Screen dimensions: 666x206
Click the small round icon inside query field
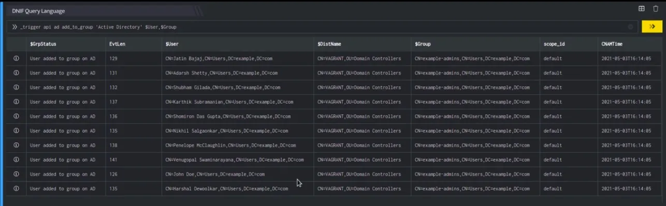pyautogui.click(x=630, y=27)
